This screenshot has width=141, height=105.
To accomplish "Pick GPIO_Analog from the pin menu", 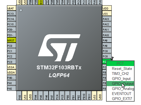I will point(120,89).
